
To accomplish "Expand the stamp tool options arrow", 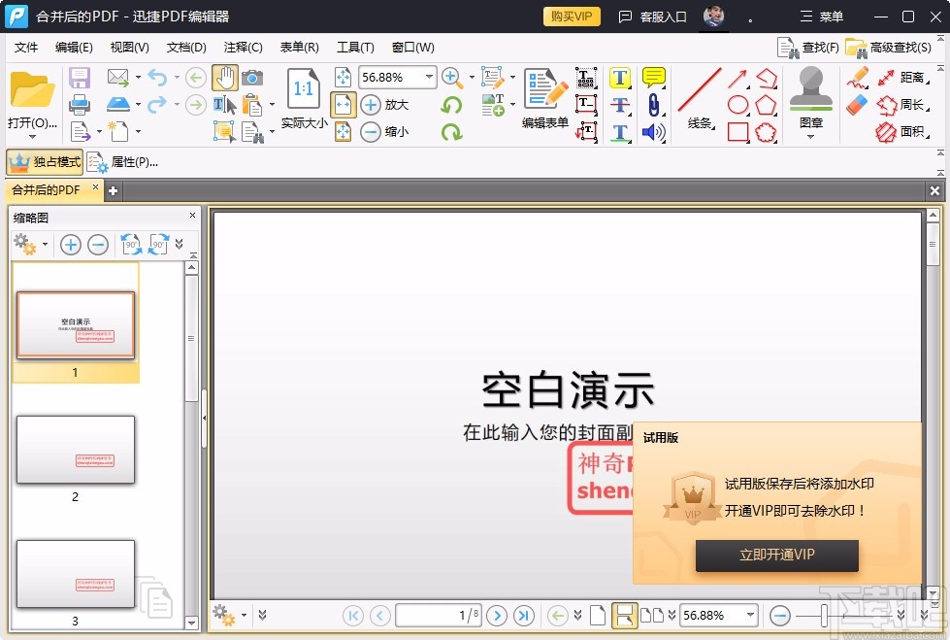I will click(811, 137).
